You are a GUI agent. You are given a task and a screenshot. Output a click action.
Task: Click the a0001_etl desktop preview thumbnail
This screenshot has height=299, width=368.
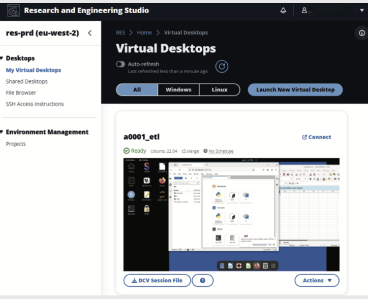(231, 214)
